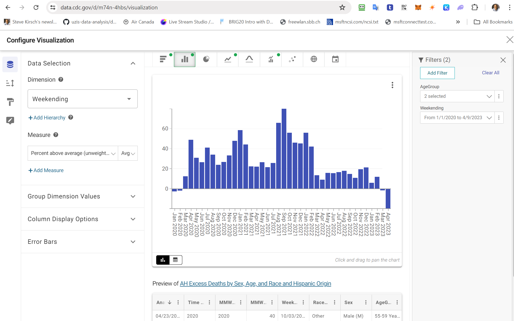Expand the AgeGroup 2 selected filter

point(457,96)
